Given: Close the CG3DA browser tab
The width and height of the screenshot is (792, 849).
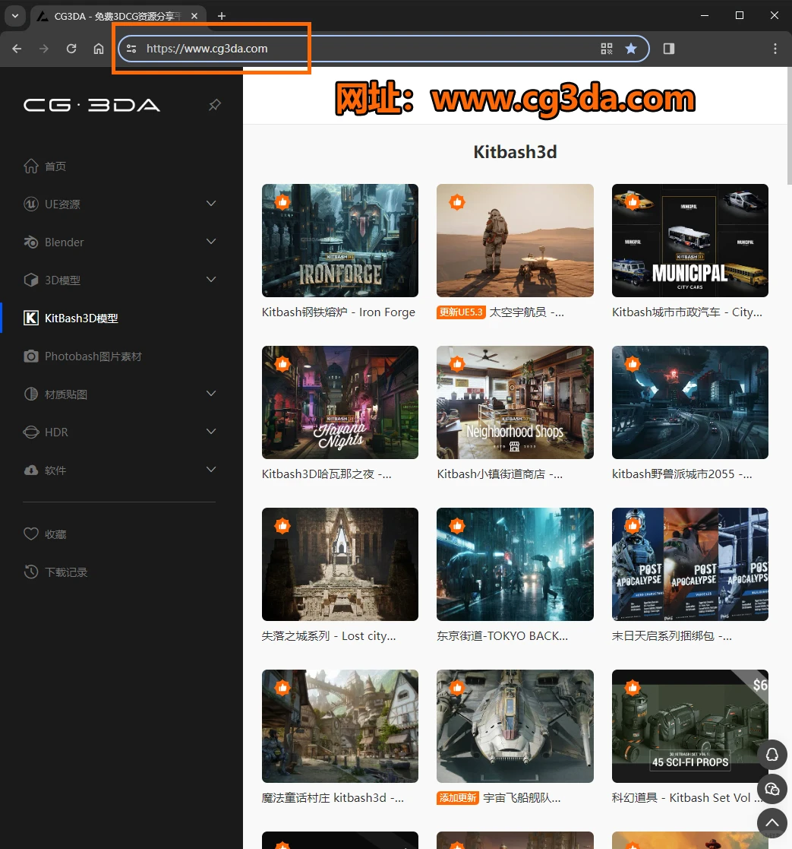Looking at the screenshot, I should tap(194, 16).
